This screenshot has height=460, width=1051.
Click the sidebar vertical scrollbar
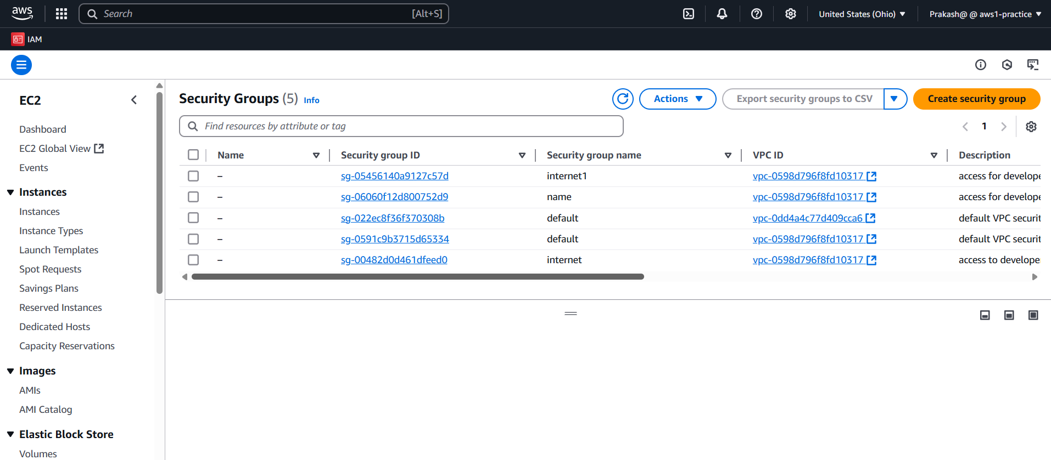(159, 192)
